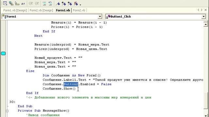Toggle a bookmark on current line

[x=58, y=4]
